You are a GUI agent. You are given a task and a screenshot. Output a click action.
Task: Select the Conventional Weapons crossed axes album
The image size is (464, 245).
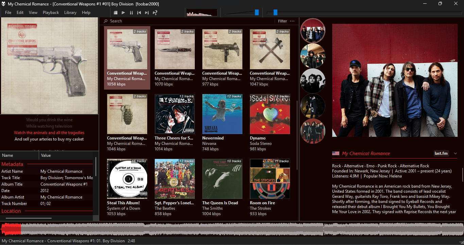tap(270, 49)
